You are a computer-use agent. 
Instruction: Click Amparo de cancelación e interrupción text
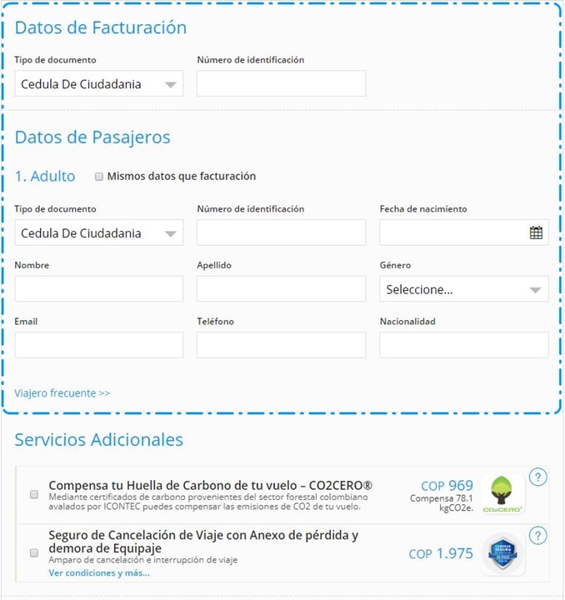143,560
